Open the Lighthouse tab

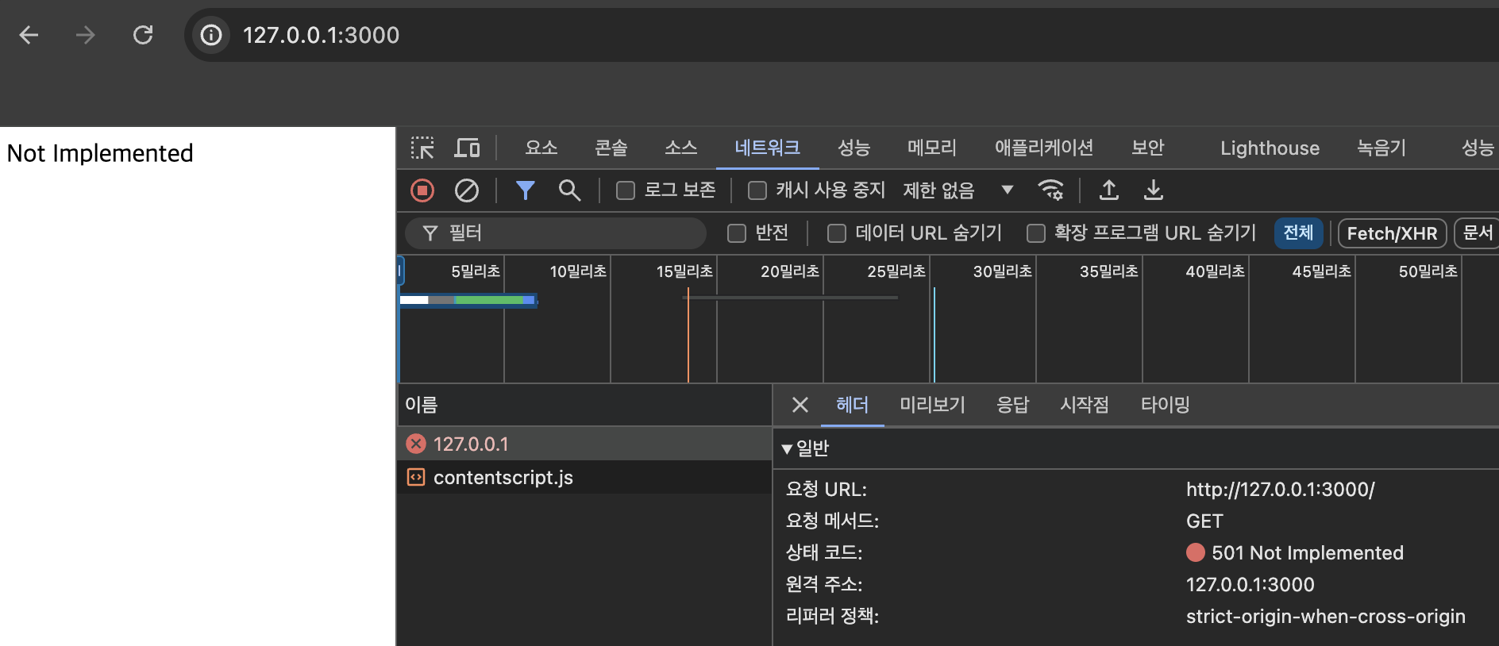pos(1270,148)
